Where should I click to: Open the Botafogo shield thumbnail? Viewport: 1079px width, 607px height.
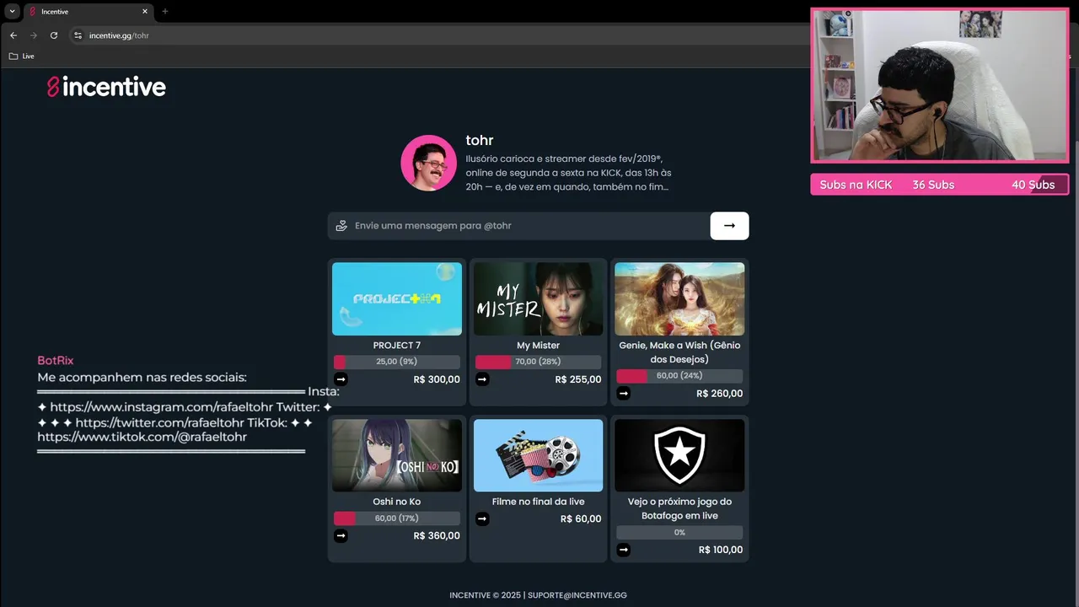pos(679,455)
